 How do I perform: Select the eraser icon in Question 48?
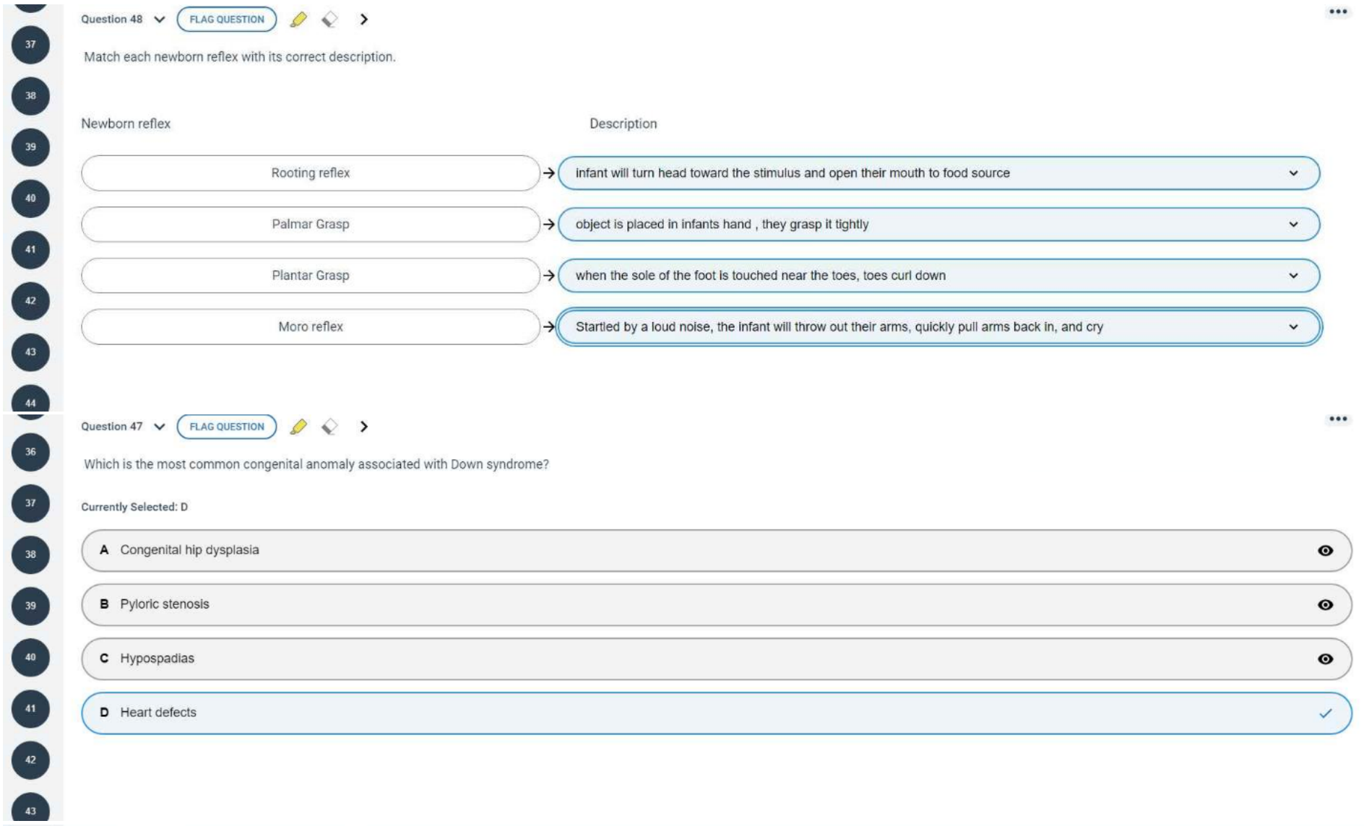click(329, 19)
